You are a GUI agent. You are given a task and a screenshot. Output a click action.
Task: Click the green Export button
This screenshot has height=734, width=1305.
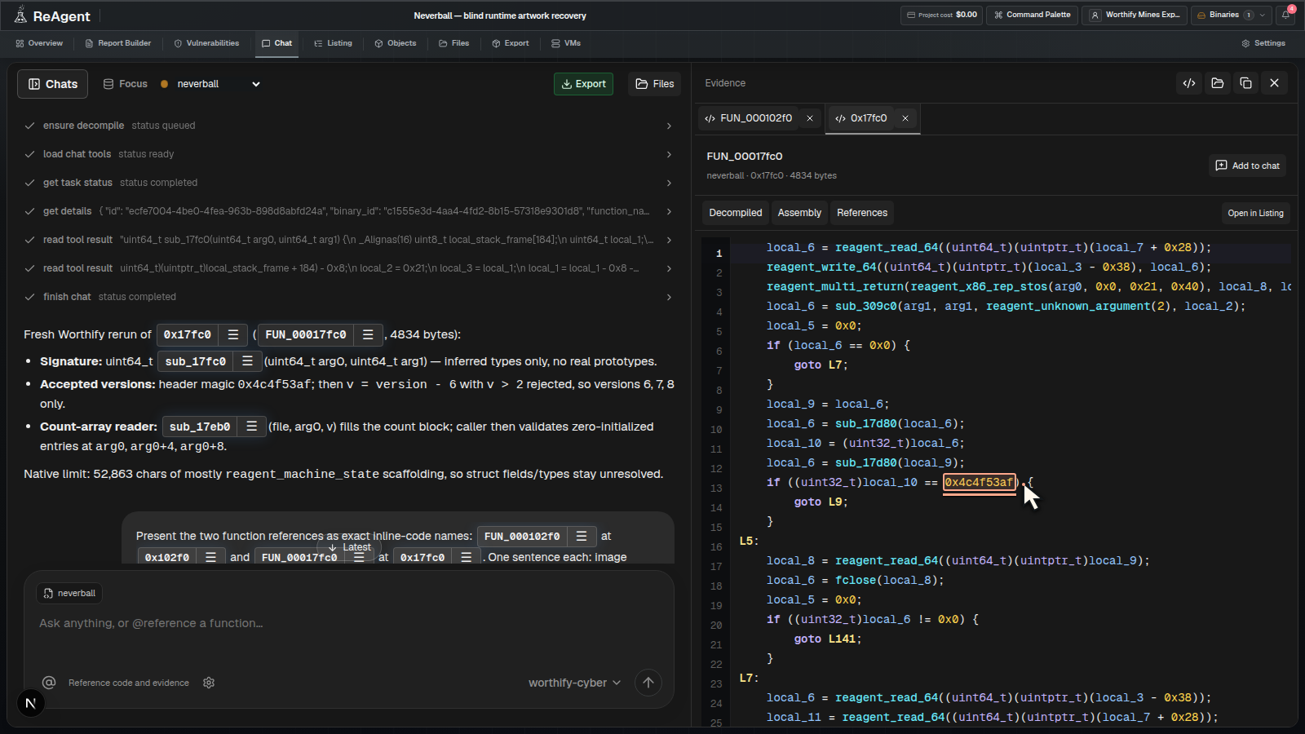(583, 84)
